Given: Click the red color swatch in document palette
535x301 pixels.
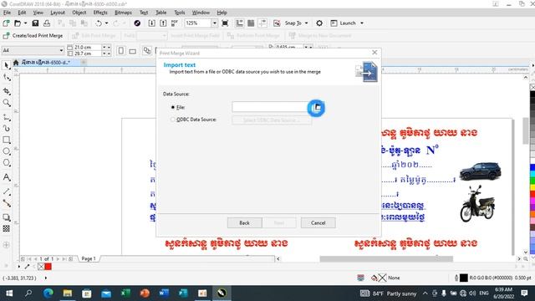Looking at the screenshot, I should pyautogui.click(x=48, y=267).
